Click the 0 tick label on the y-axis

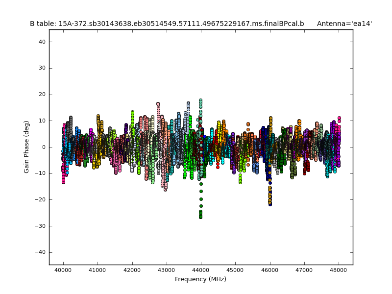(x=44, y=147)
